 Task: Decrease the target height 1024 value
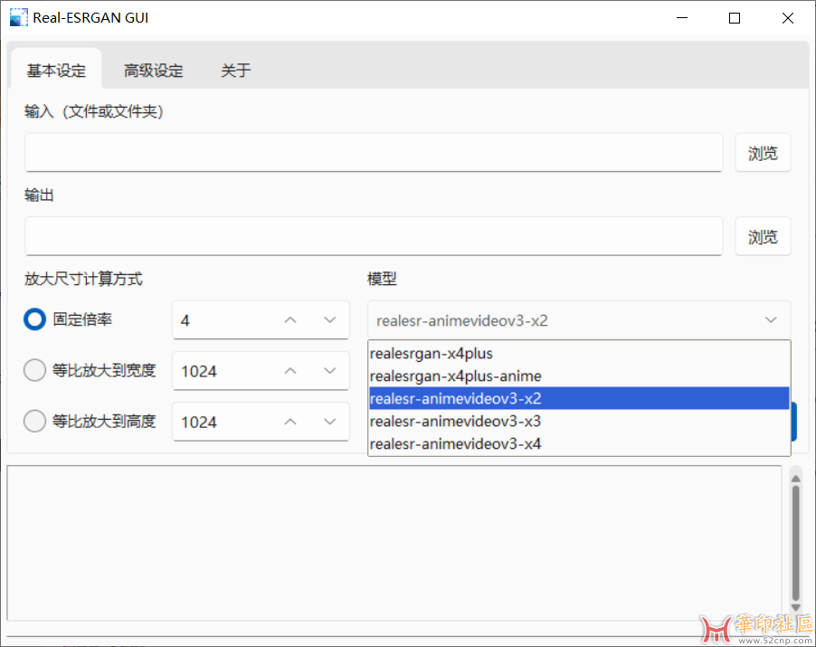point(330,422)
